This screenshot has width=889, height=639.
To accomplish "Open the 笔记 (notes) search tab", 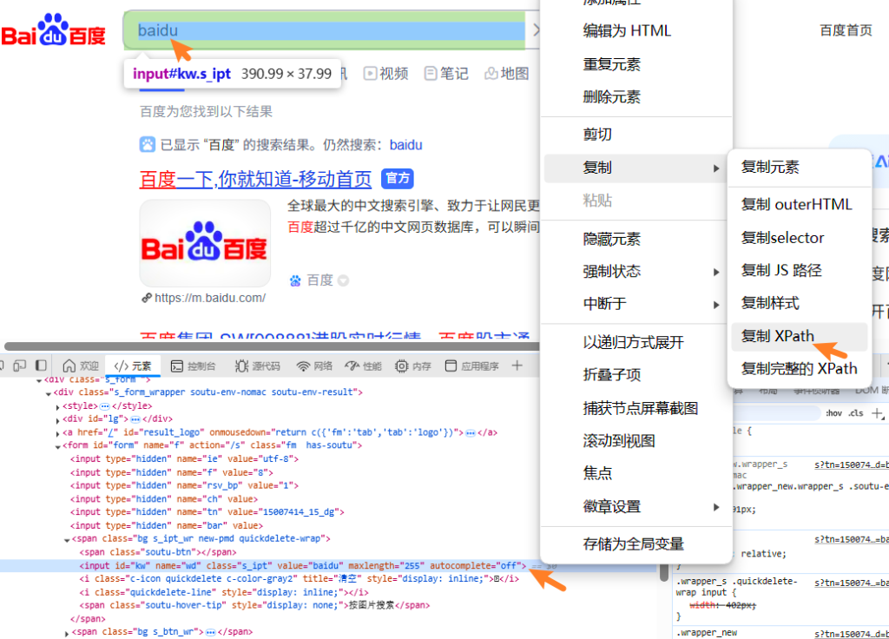I will pos(447,73).
